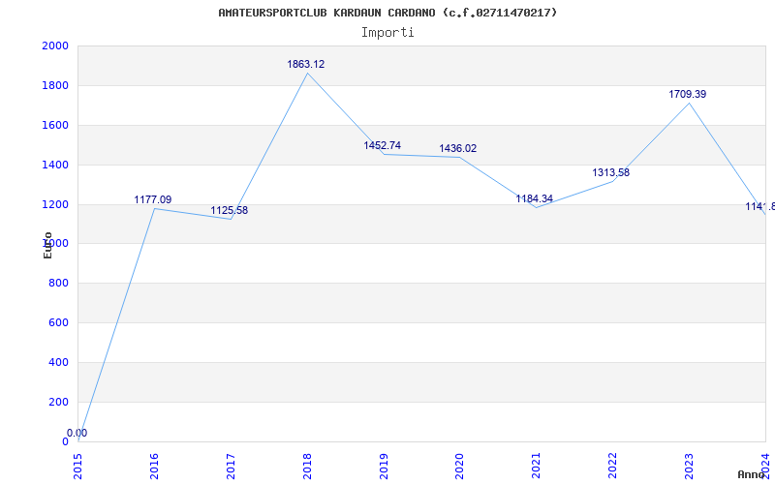This screenshot has height=484, width=775.
Task: Click the Euro y-axis title
Action: click(47, 246)
